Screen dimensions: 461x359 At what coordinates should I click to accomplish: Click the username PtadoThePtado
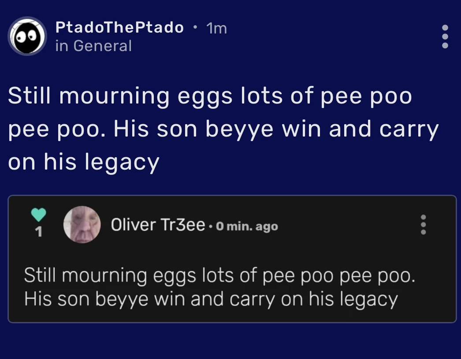click(x=119, y=27)
